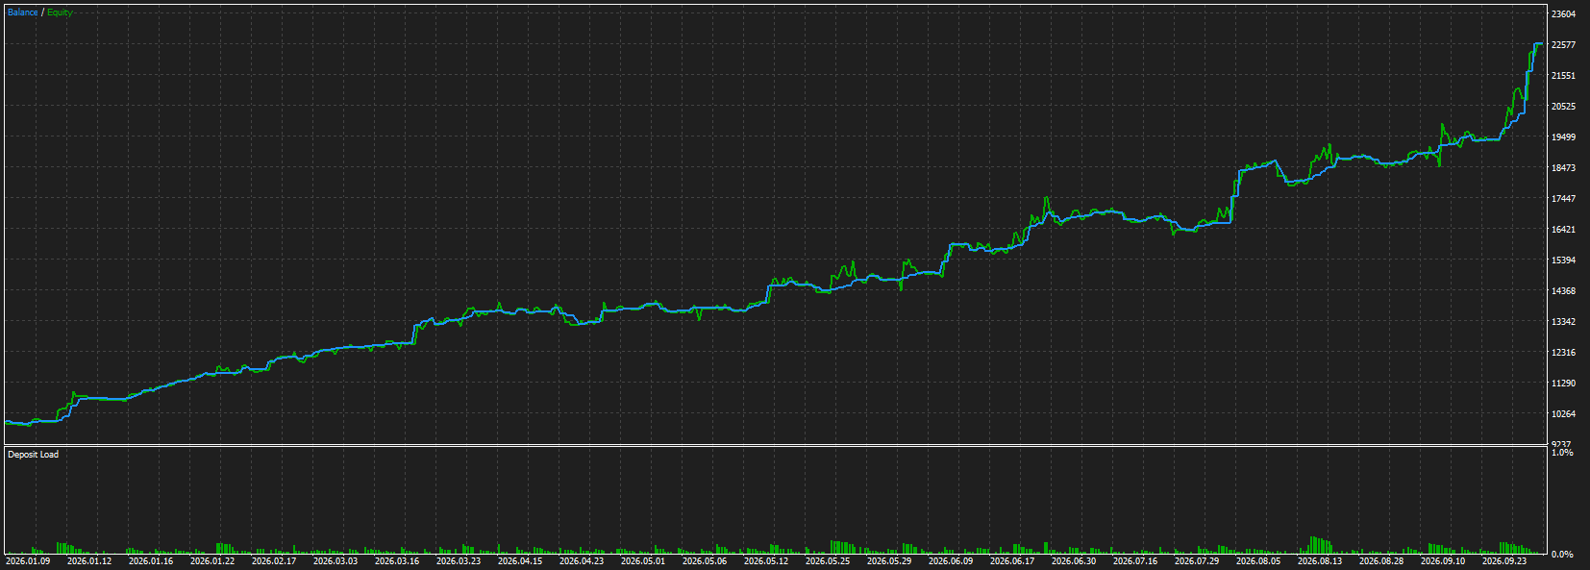Click the 2026.04.15 date label
The width and height of the screenshot is (1590, 570).
tap(520, 561)
